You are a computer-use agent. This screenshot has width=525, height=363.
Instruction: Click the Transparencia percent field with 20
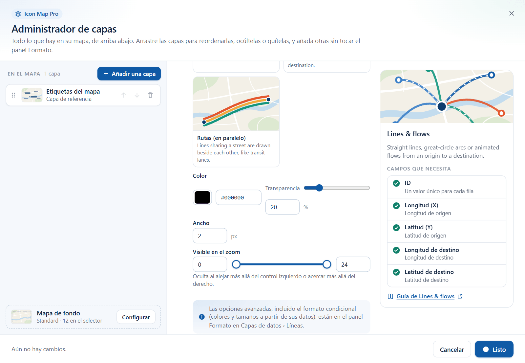pyautogui.click(x=283, y=207)
